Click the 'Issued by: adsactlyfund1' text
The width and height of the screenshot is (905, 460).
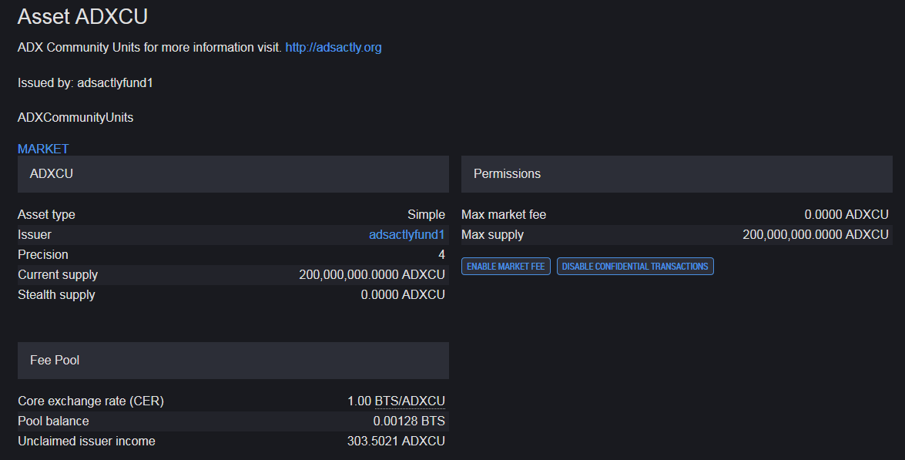click(85, 83)
